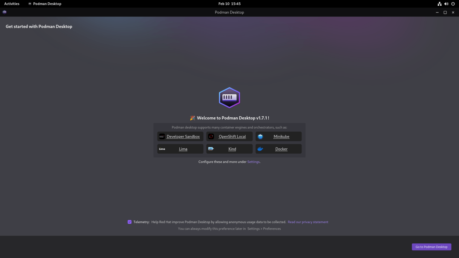Open Read our privacy statement

coord(308,222)
